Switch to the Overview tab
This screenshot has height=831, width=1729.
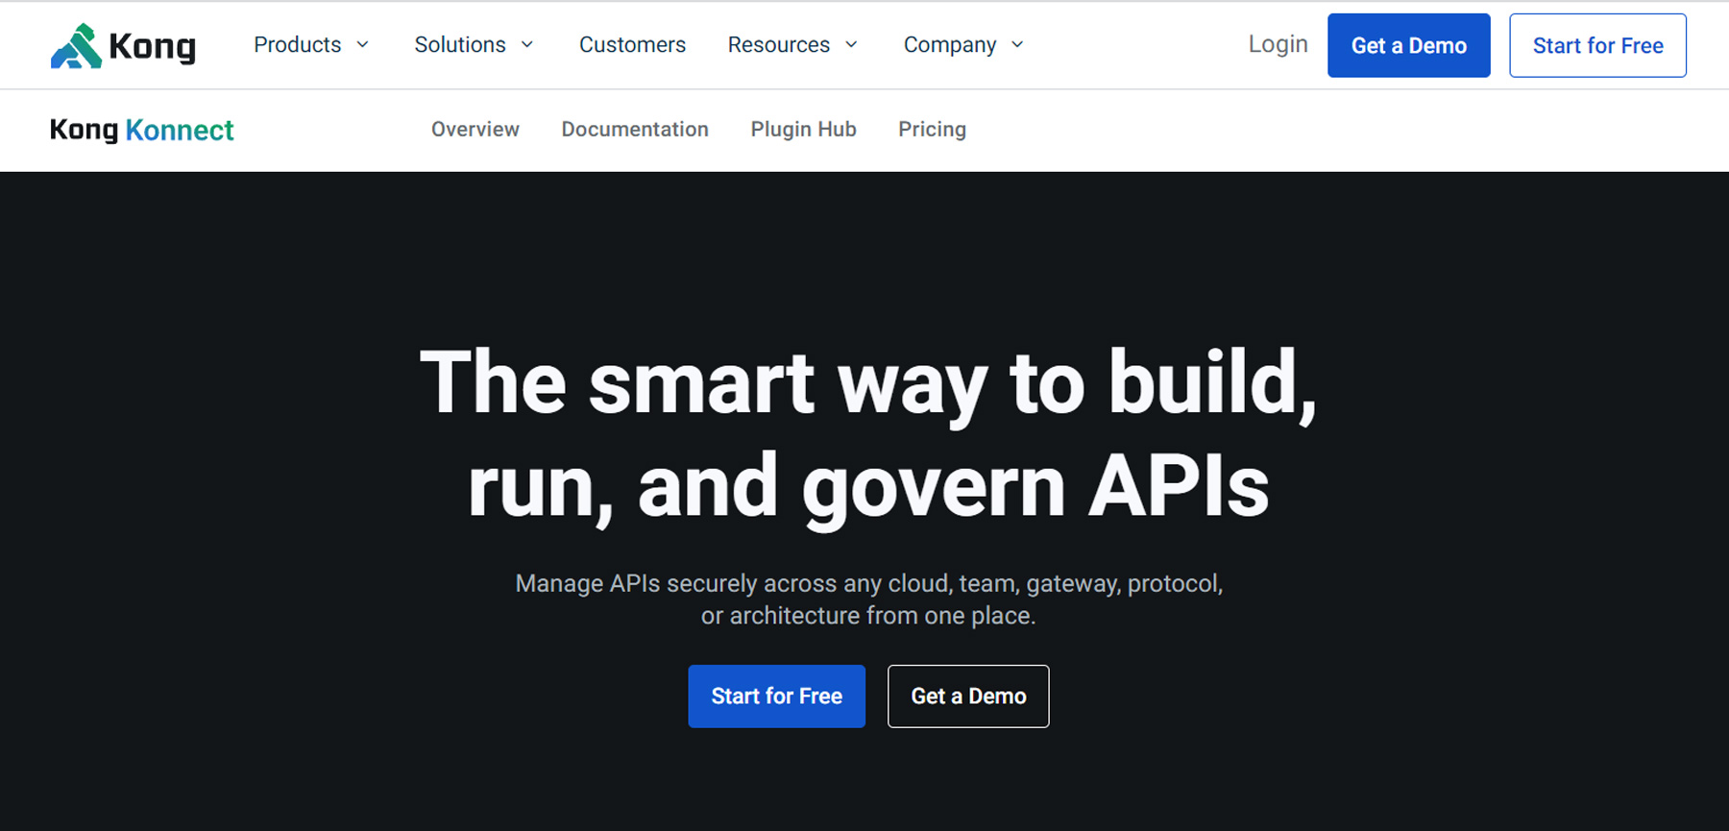[x=475, y=129]
